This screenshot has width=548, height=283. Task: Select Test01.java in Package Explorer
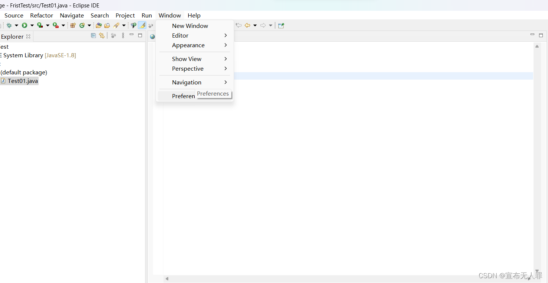click(x=23, y=81)
